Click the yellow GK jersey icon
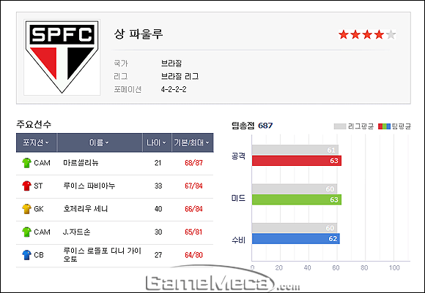This screenshot has width=425, height=293. (26, 209)
